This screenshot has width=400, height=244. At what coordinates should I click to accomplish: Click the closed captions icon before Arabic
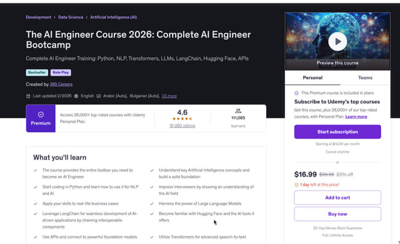(99, 96)
